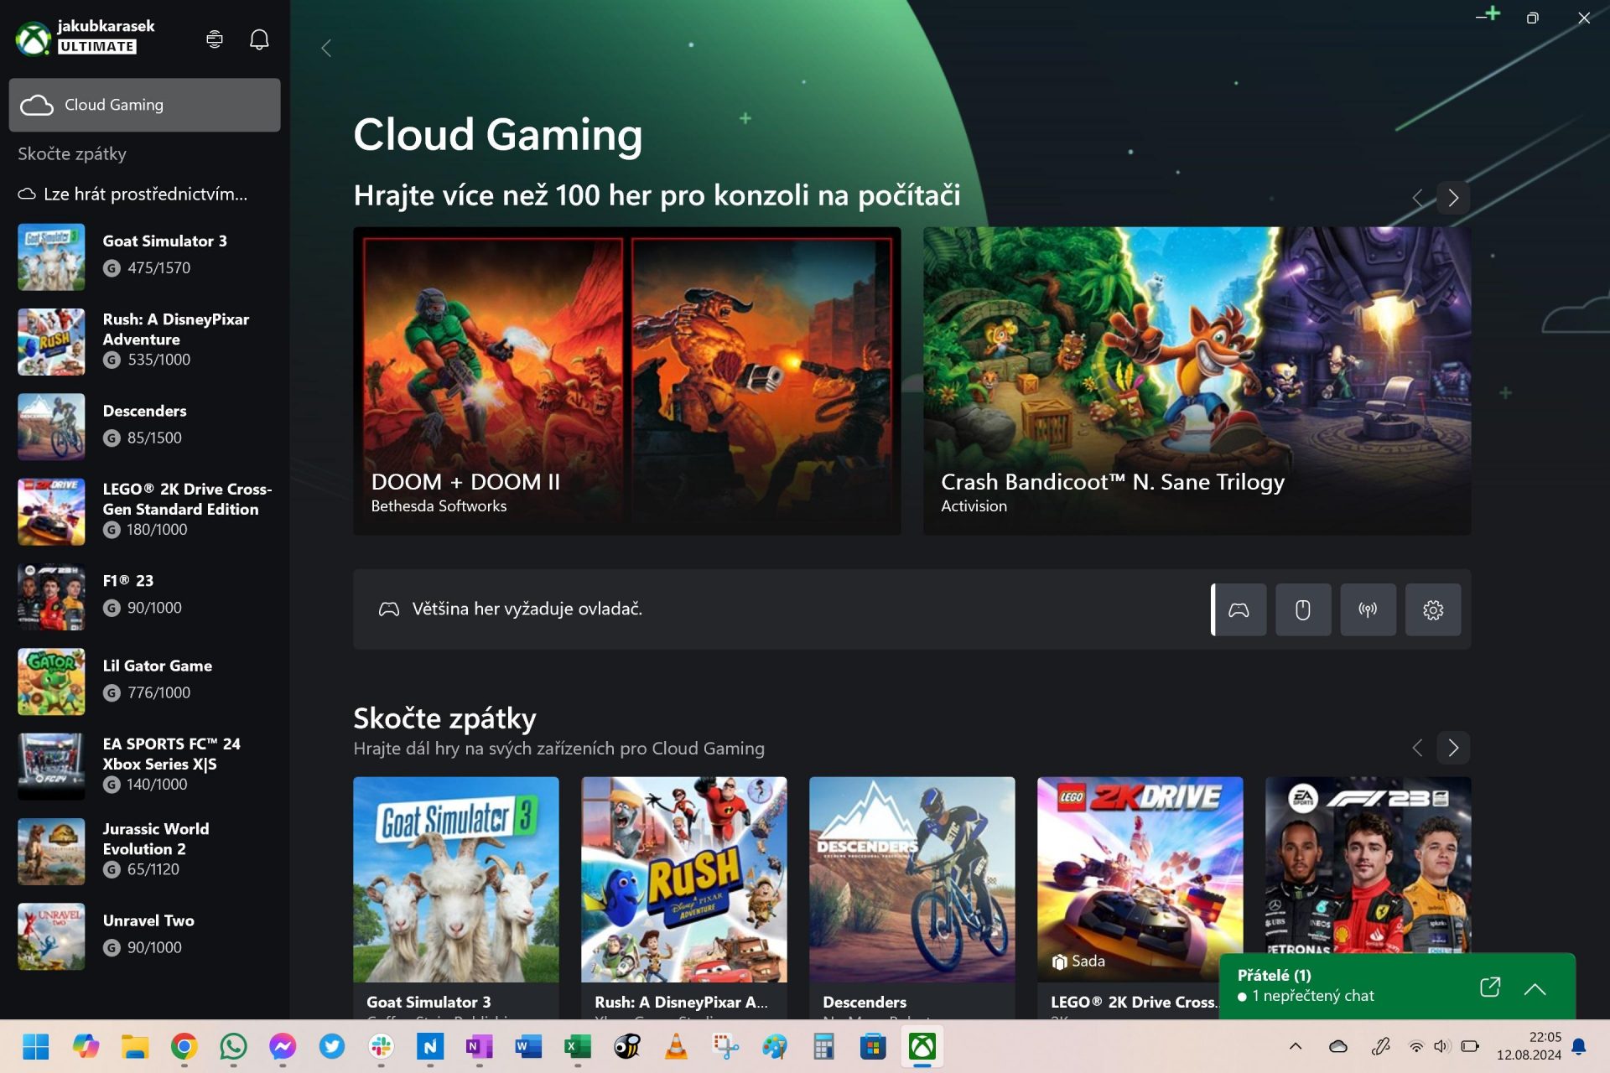Launch Copilot from the taskbar
The height and width of the screenshot is (1073, 1610).
coord(85,1046)
